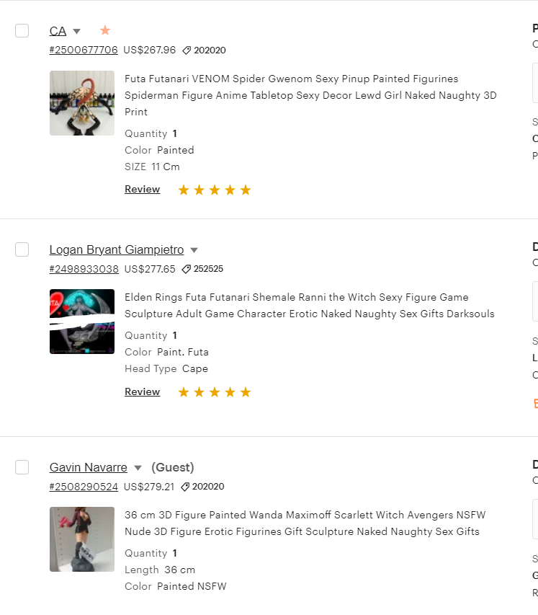Expand dropdown arrow beside CA
This screenshot has height=615, width=538.
coord(77,31)
